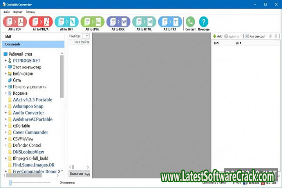The height and width of the screenshot is (188, 282).
Task: Expand the Ashampoo Snap folder
Action: pyautogui.click(x=5, y=106)
